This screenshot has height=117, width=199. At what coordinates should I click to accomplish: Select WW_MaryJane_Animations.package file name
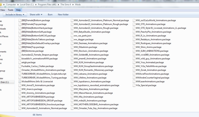click(x=91, y=89)
